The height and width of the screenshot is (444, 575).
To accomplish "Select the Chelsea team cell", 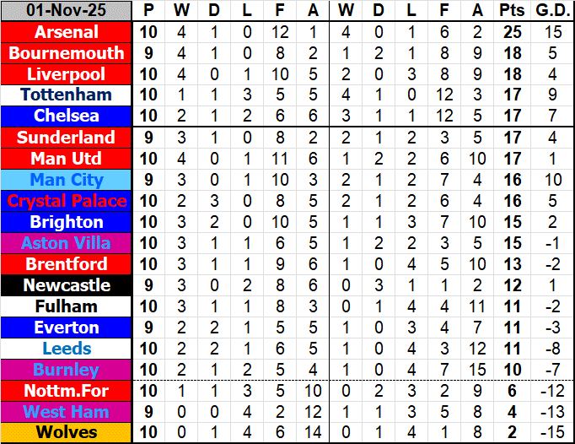I will coord(67,116).
